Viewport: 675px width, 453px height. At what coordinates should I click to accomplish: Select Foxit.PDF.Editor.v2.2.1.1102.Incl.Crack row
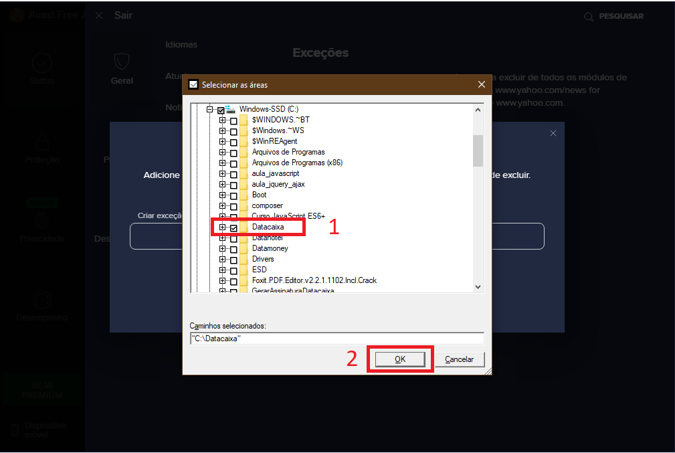[x=314, y=281]
